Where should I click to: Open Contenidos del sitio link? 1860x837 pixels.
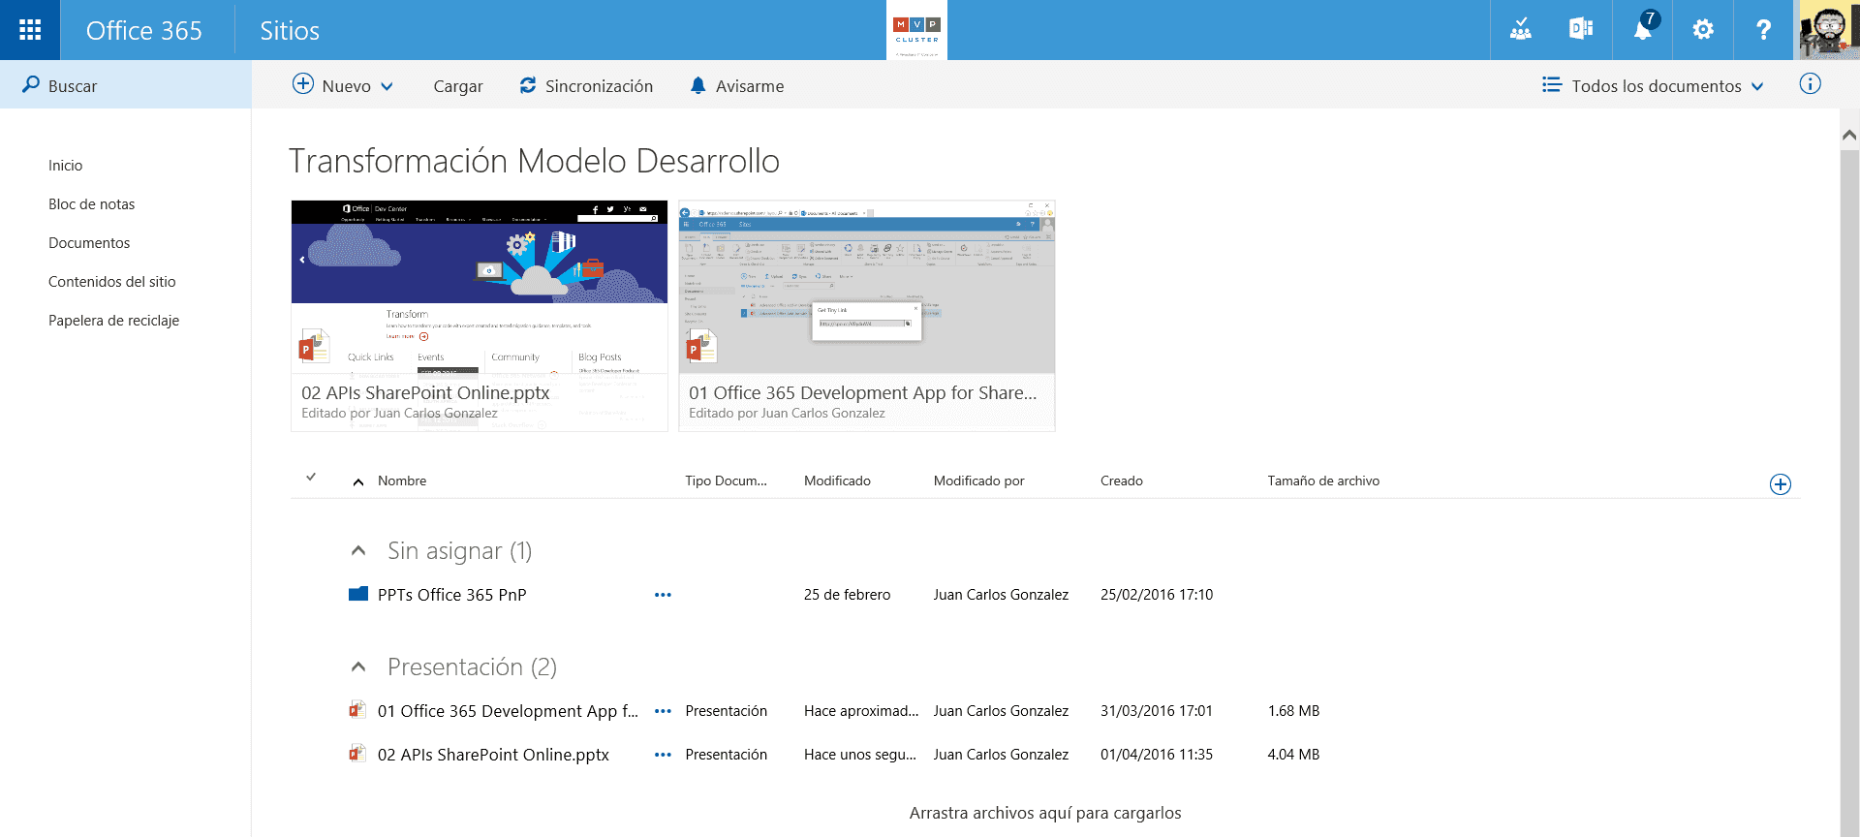coord(112,282)
